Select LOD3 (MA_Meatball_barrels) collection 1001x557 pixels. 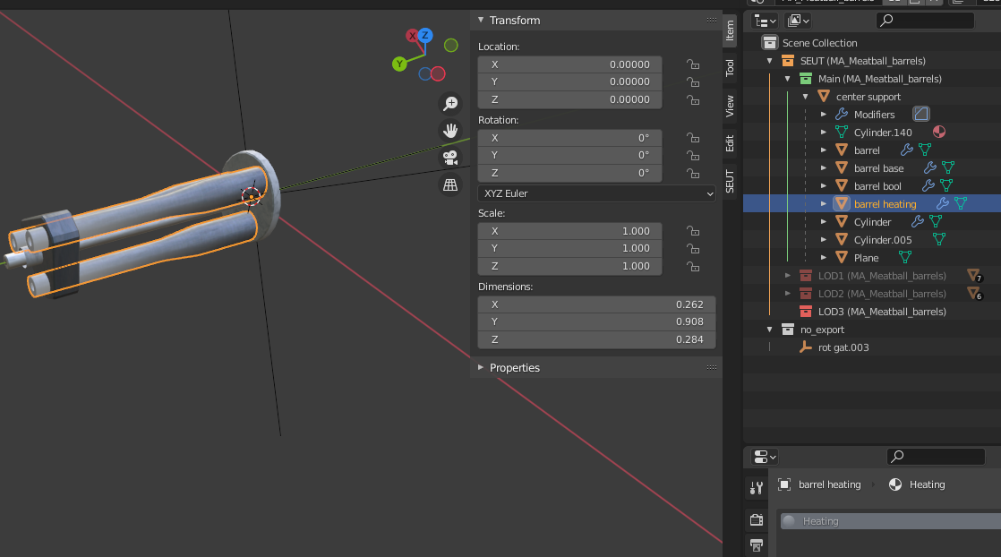pos(882,312)
